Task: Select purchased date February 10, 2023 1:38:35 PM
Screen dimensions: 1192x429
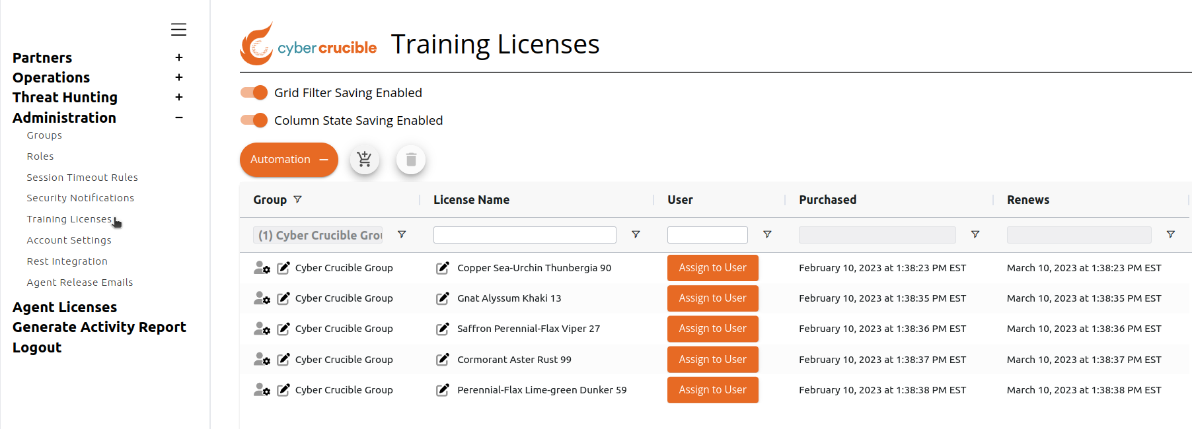Action: coord(882,298)
